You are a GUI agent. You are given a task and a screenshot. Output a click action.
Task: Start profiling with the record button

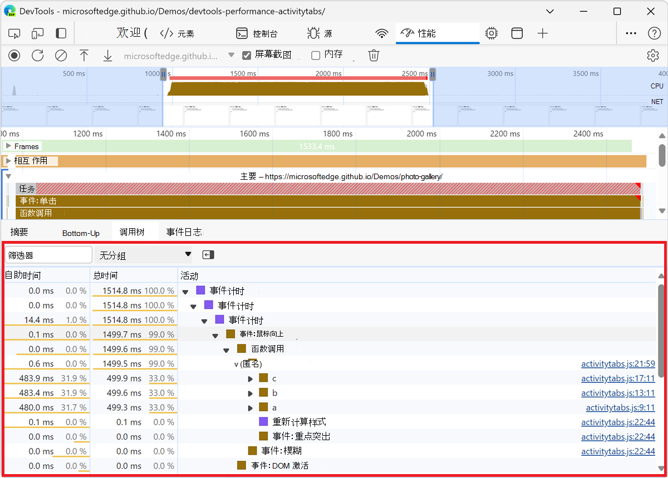tap(14, 55)
